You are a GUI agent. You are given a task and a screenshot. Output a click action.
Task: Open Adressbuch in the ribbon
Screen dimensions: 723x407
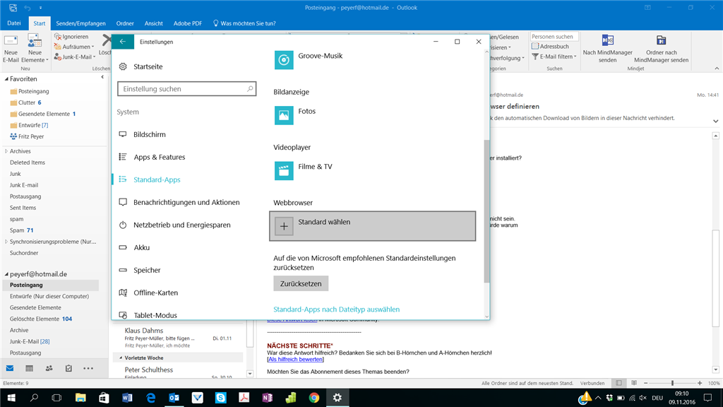[x=551, y=46]
